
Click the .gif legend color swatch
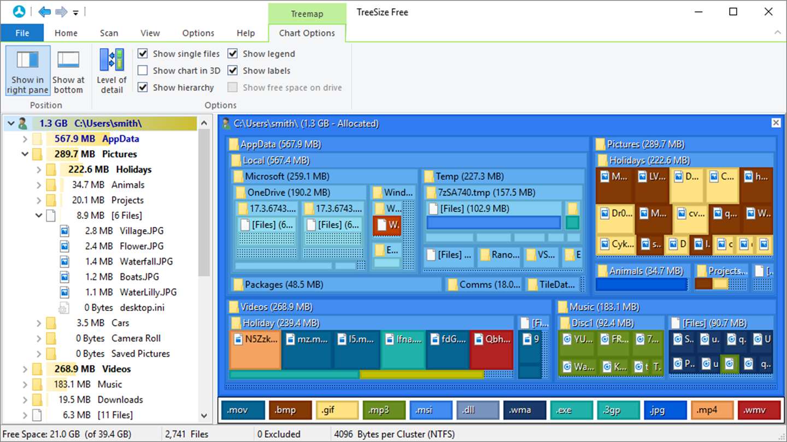coord(337,410)
